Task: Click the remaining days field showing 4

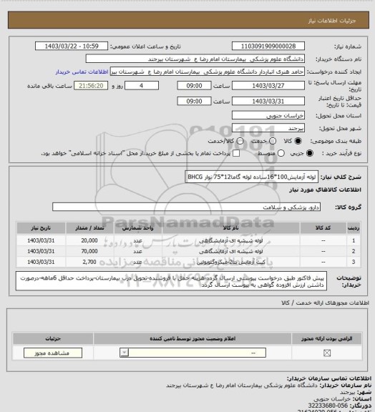Action: tap(142, 86)
